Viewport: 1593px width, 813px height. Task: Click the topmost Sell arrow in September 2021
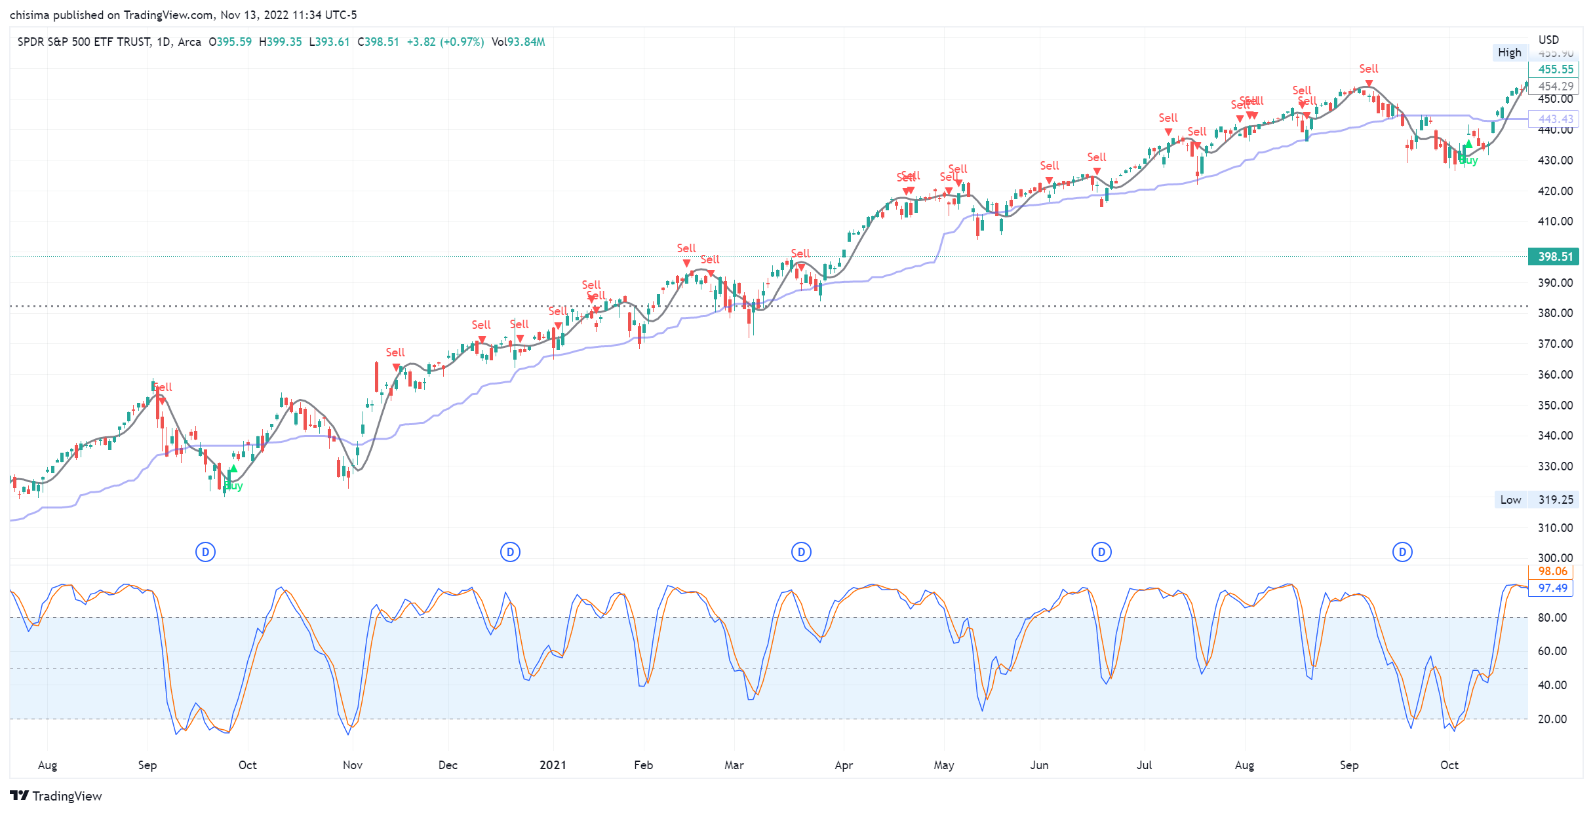[1369, 83]
